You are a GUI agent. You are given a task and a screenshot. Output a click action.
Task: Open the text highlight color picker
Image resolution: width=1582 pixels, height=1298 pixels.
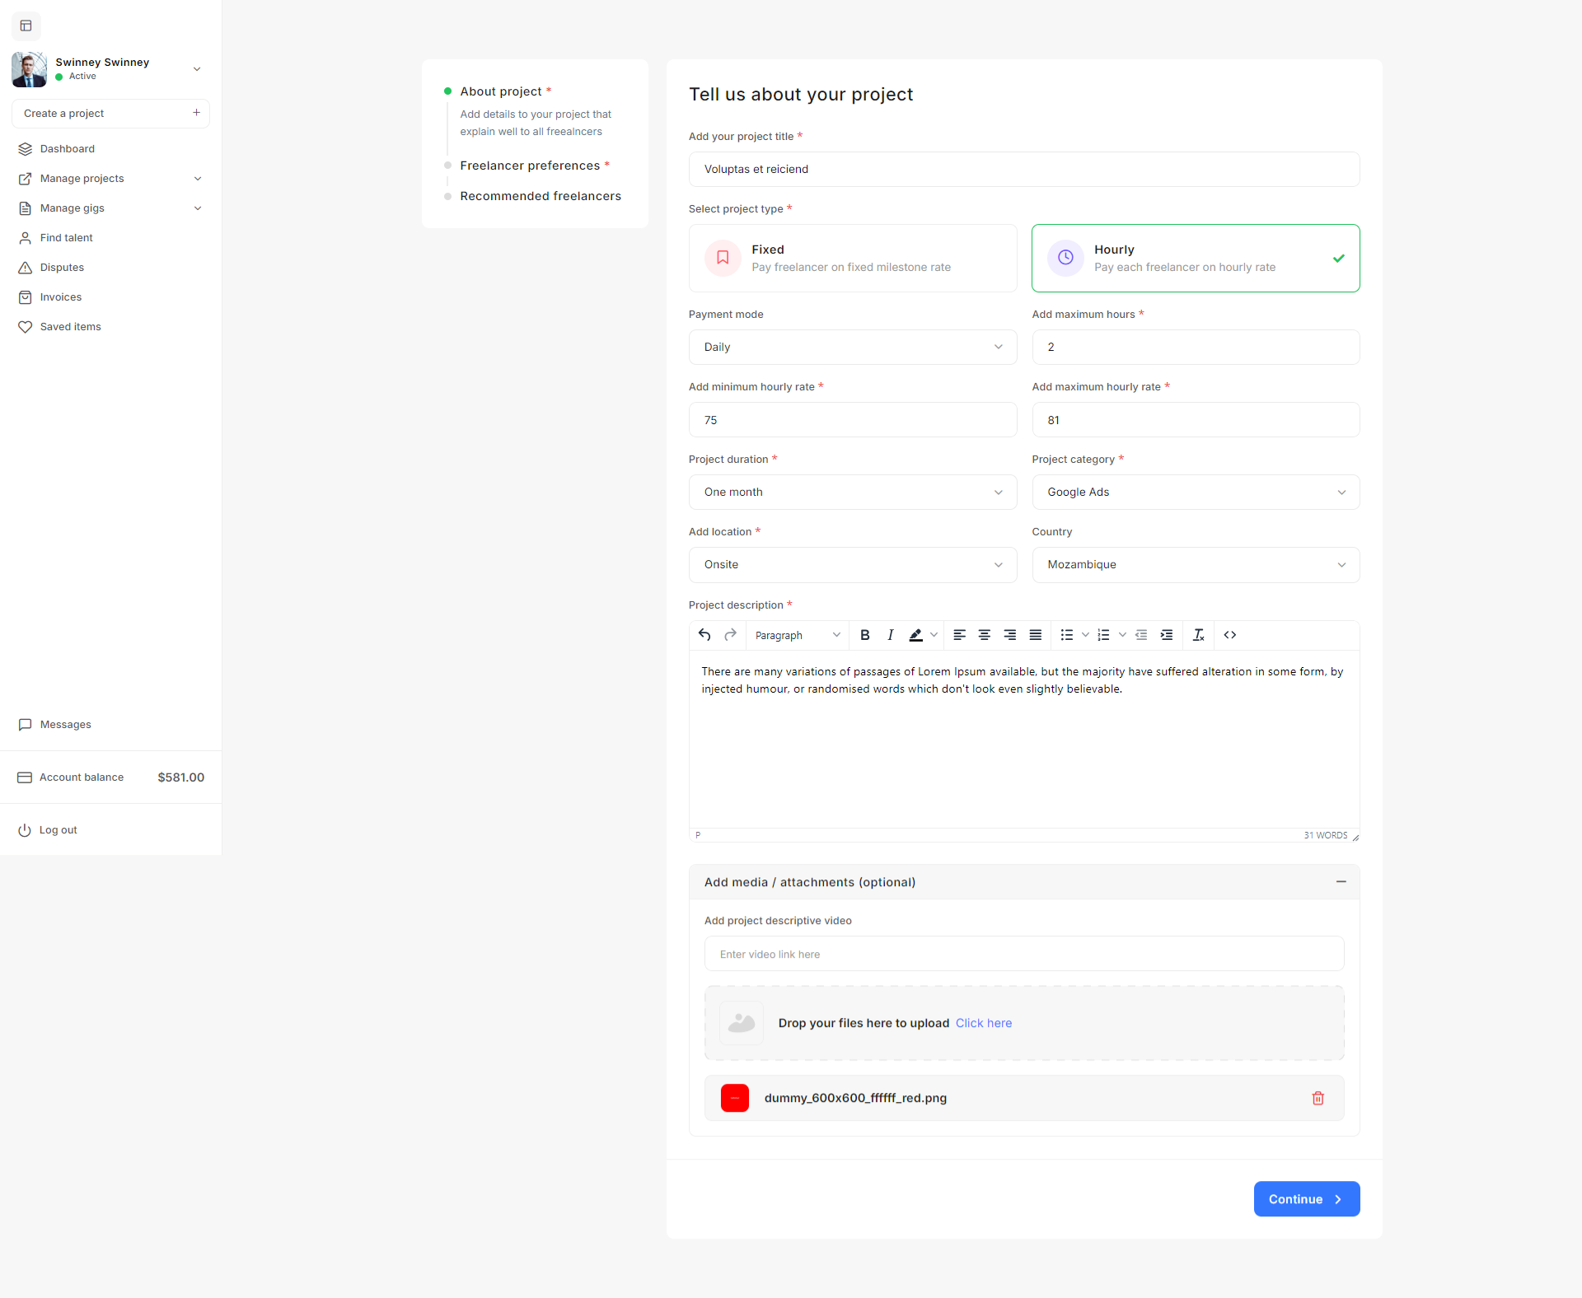pyautogui.click(x=934, y=635)
